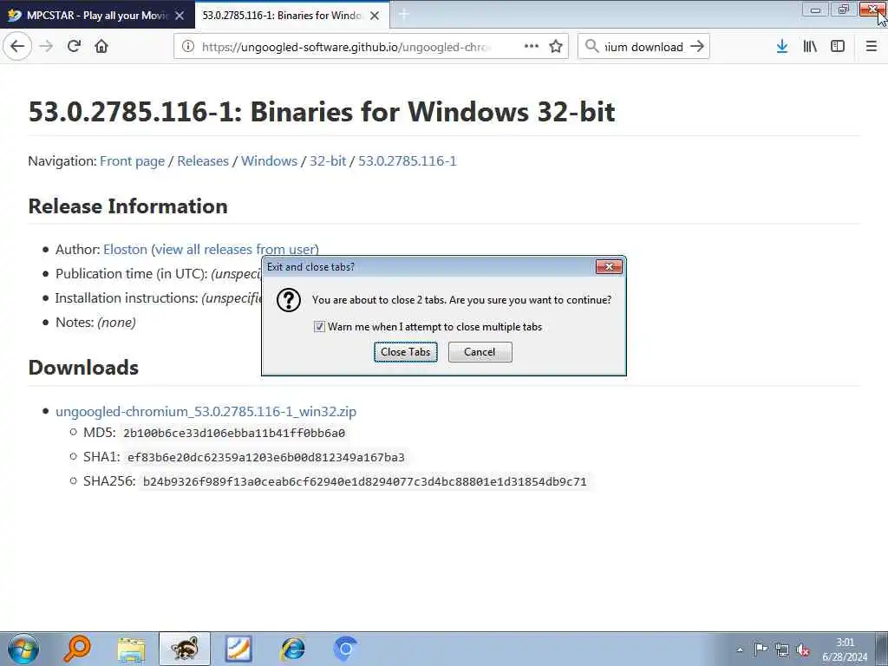Click the MD5 hash value
This screenshot has height=666, width=888.
234,434
